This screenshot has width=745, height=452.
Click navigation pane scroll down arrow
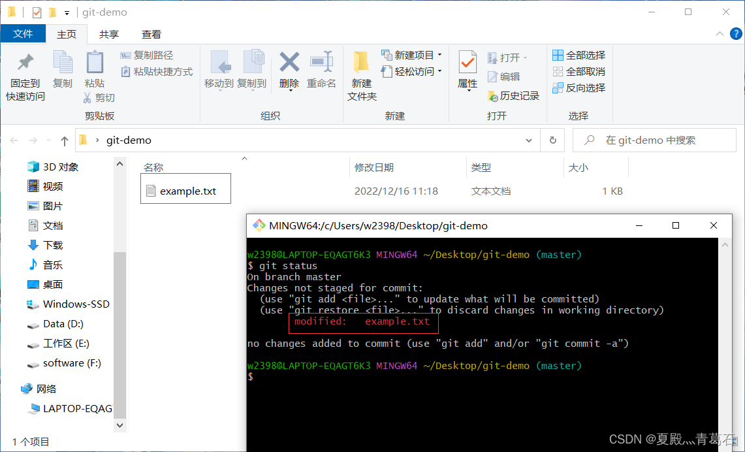tap(119, 425)
